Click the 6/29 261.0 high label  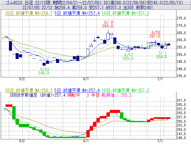155,34
